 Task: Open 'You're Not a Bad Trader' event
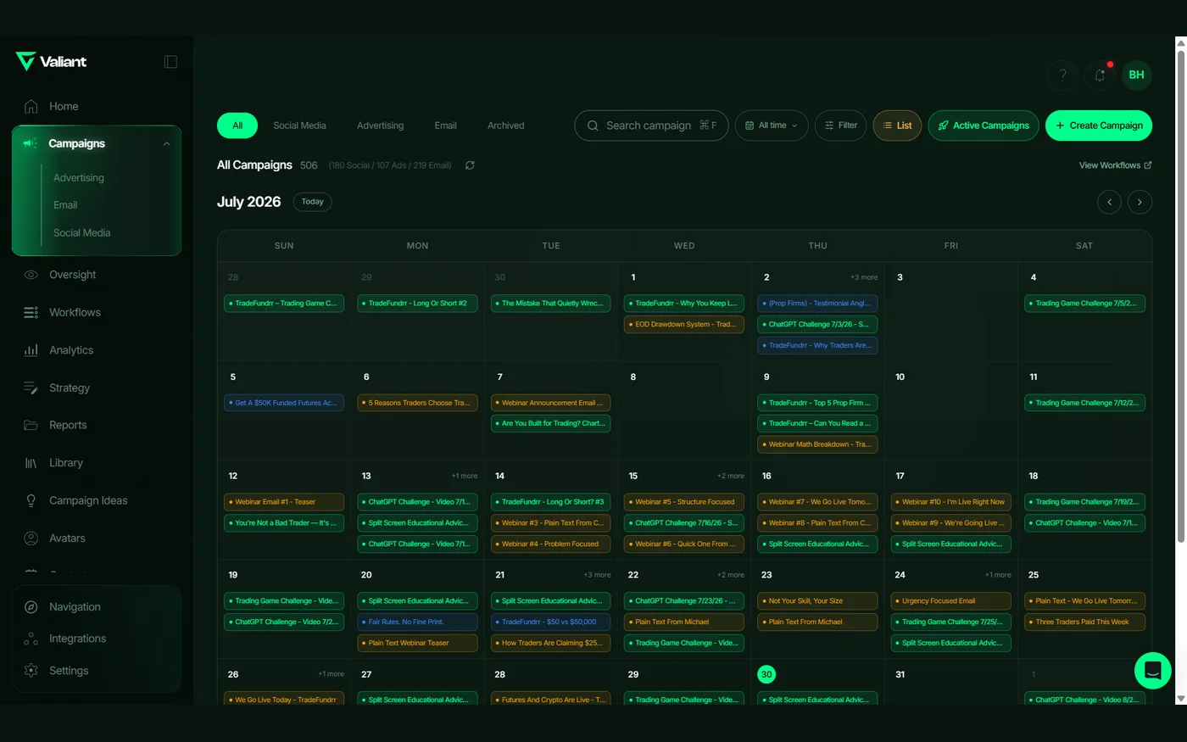[284, 523]
